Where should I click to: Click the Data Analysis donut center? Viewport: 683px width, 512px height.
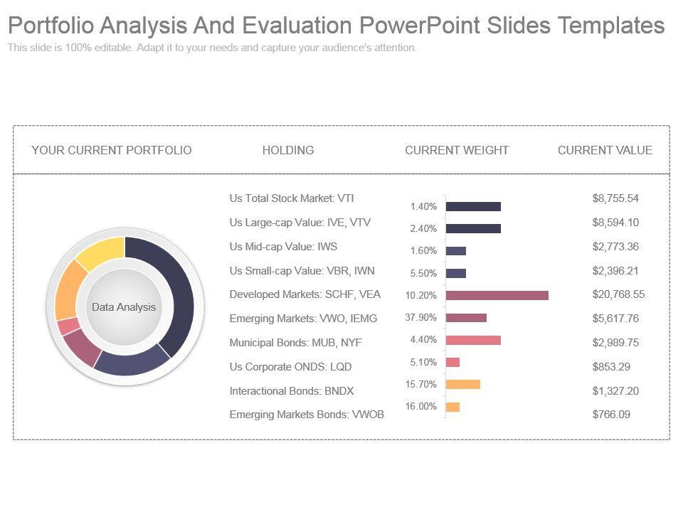click(124, 306)
